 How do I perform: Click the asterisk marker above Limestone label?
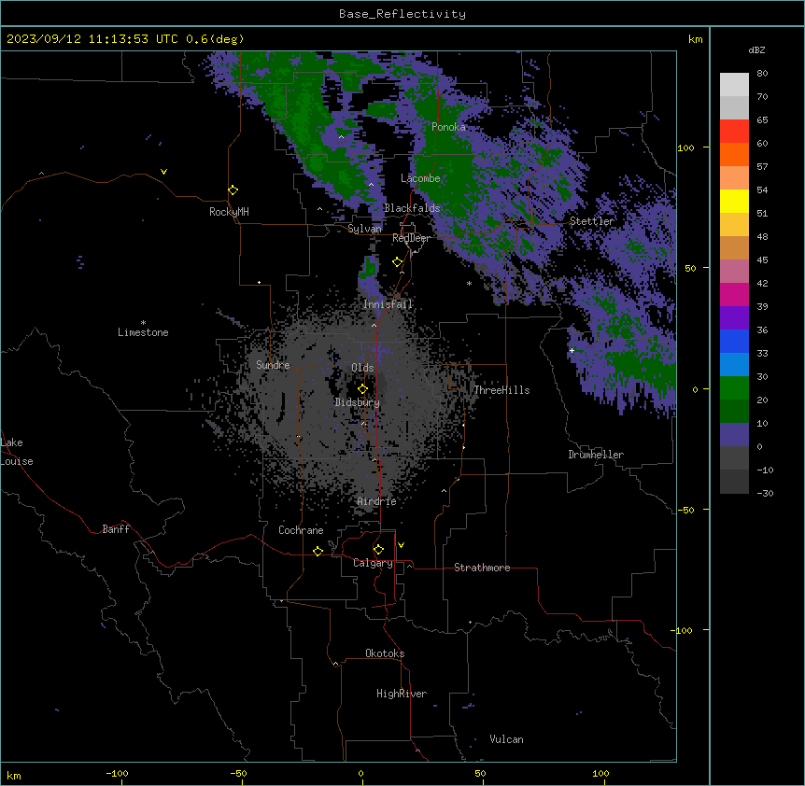[x=143, y=323]
